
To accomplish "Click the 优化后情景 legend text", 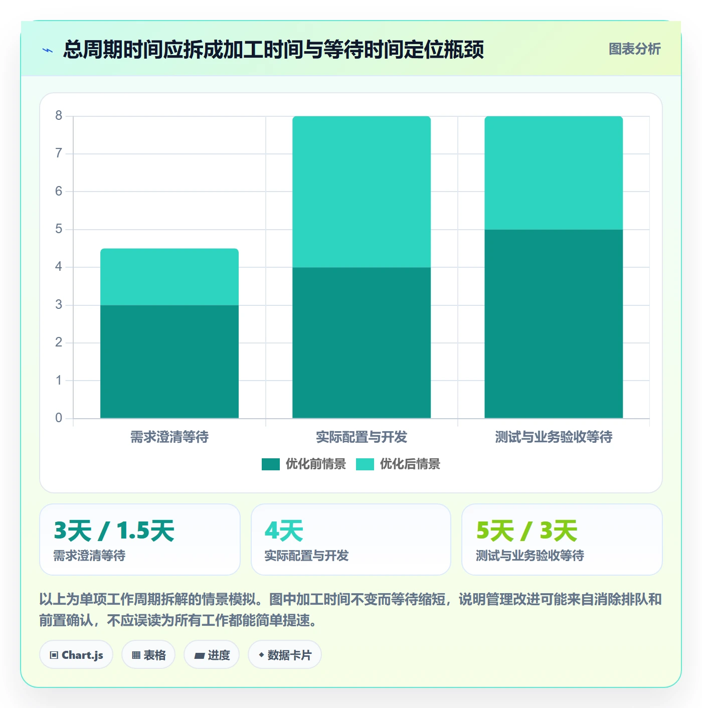I will (x=410, y=464).
